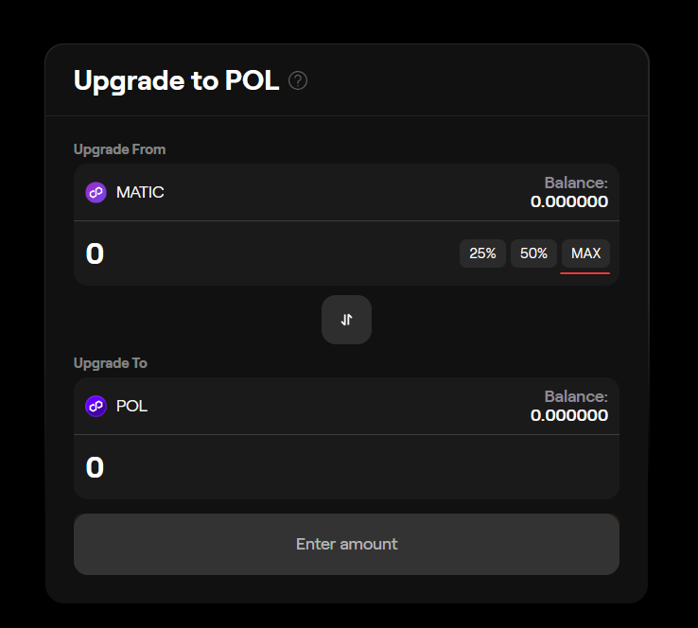Click the disabled Enter amount button
Viewport: 698px width, 628px height.
(346, 544)
